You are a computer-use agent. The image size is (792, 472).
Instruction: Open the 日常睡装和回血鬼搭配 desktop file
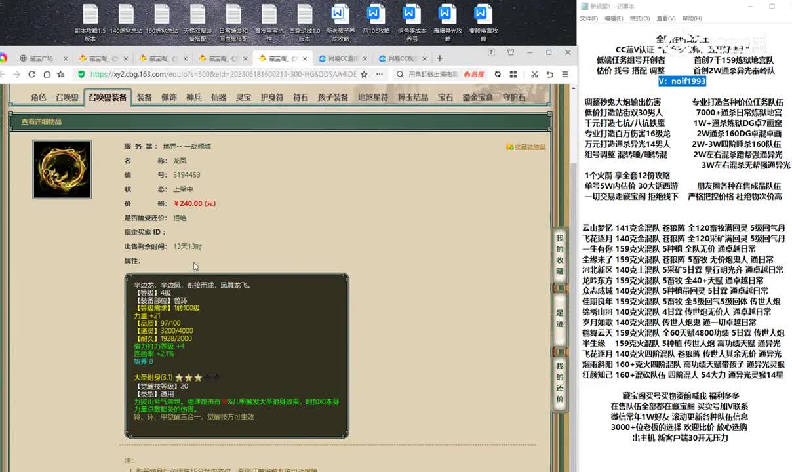pyautogui.click(x=233, y=22)
